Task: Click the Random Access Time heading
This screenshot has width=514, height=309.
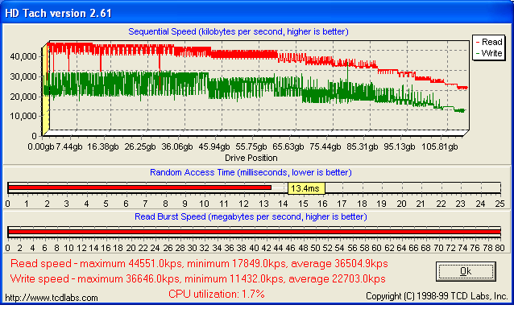Action: (251, 172)
